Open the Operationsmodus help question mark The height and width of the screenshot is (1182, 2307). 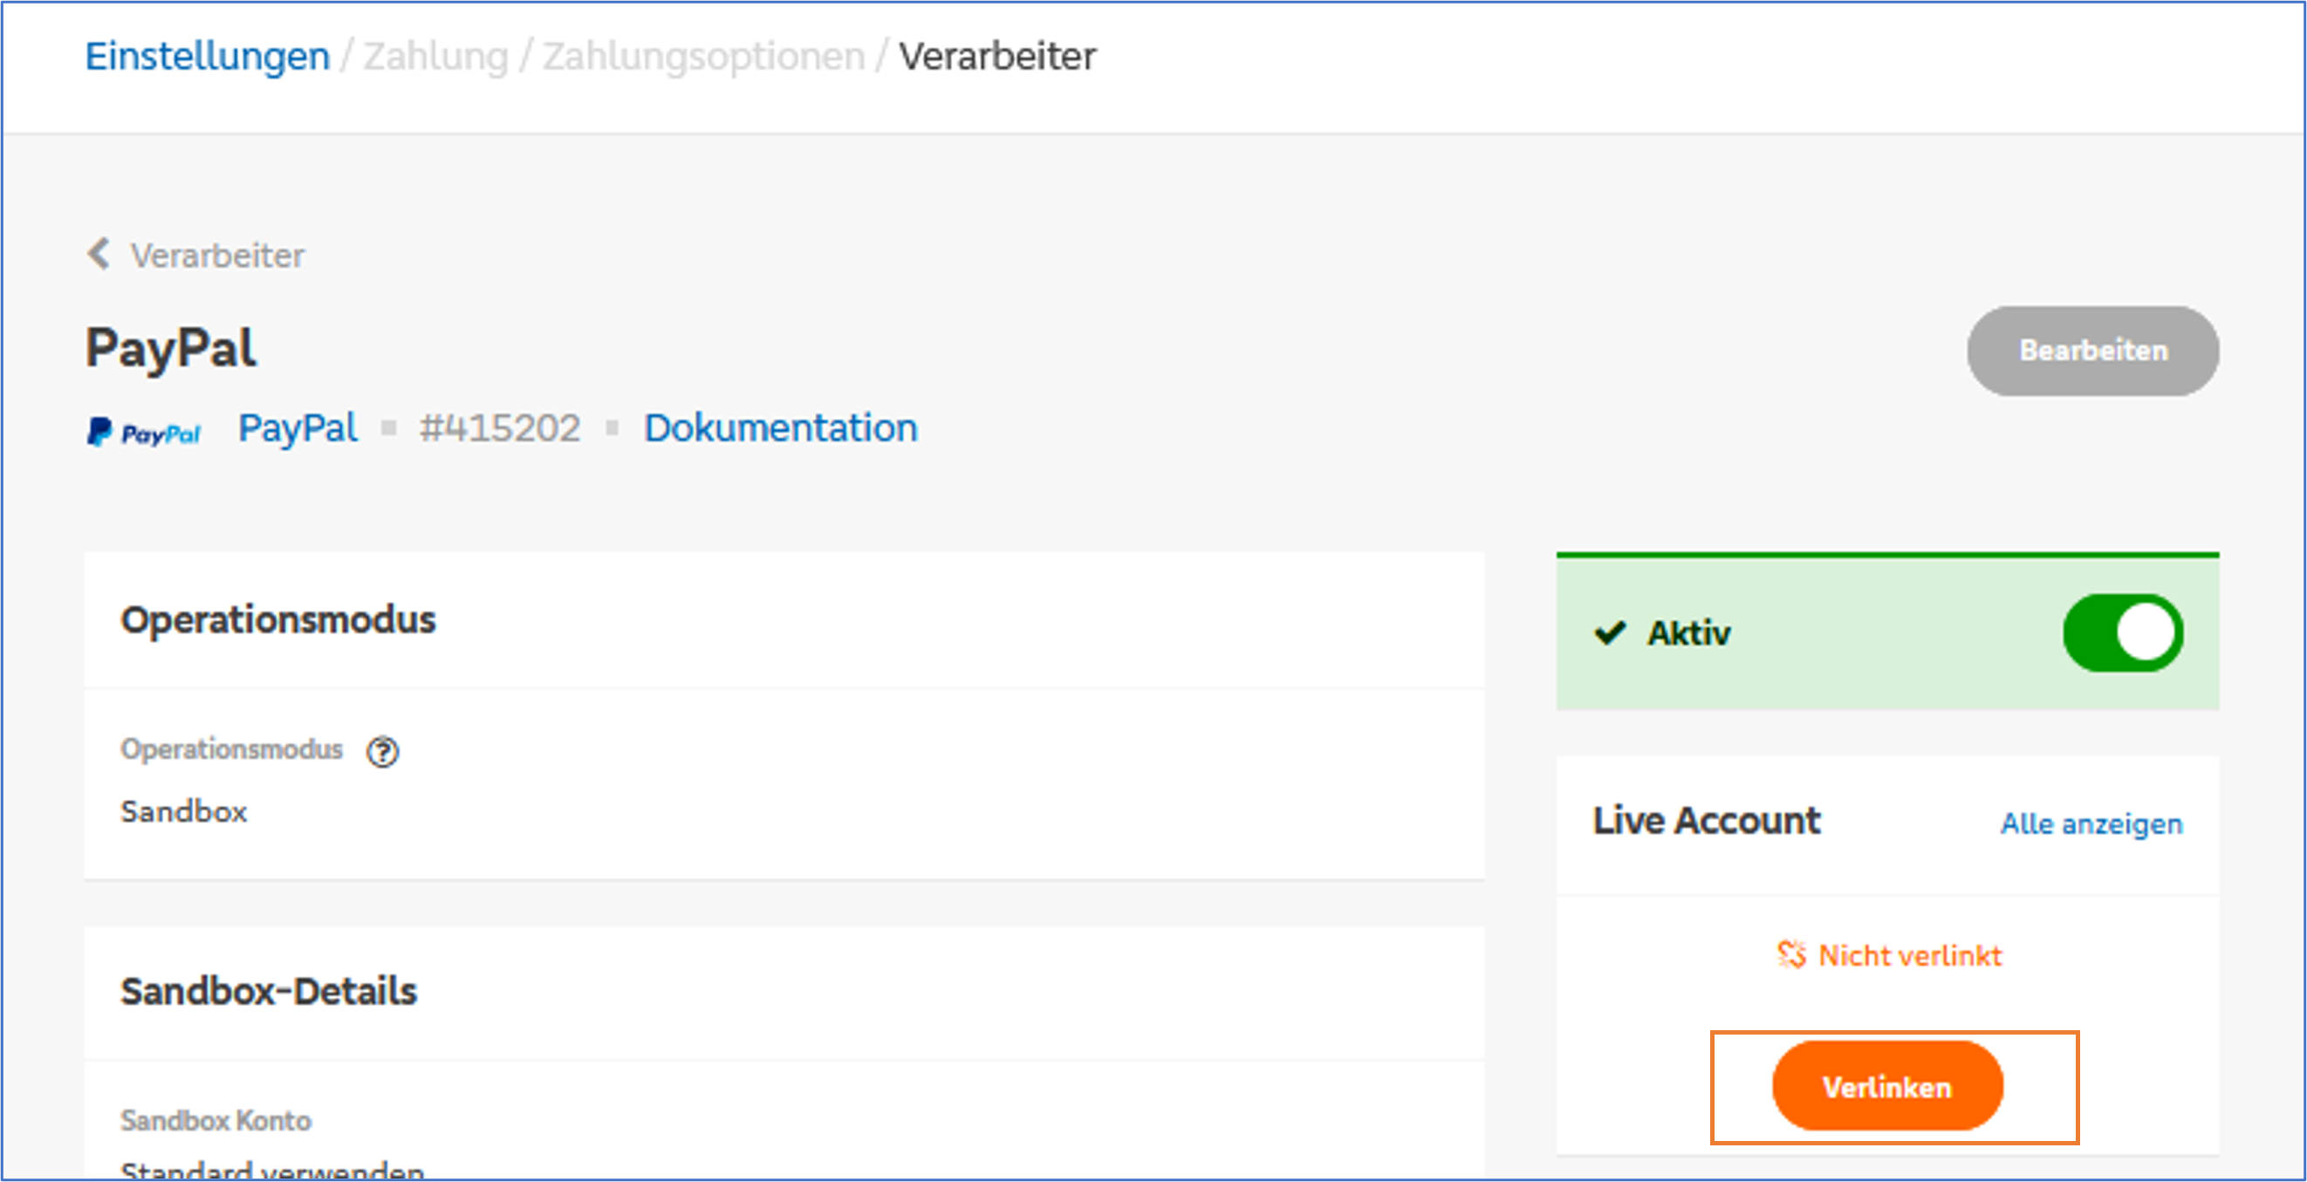click(382, 751)
